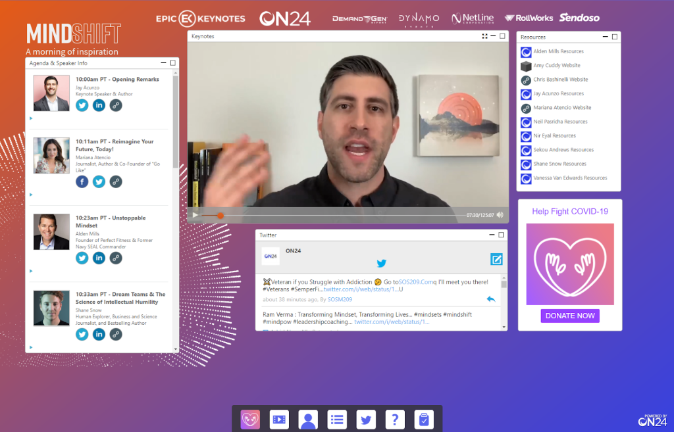
Task: Click the Sendoso sponsor logo
Action: point(579,18)
